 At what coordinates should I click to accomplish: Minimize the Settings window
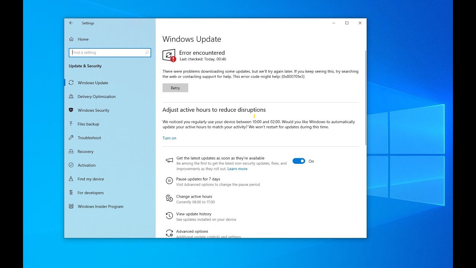(x=334, y=23)
